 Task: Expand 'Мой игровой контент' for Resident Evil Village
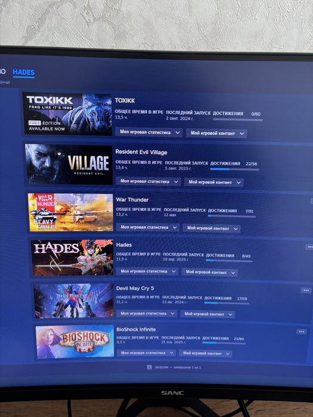[x=214, y=182]
